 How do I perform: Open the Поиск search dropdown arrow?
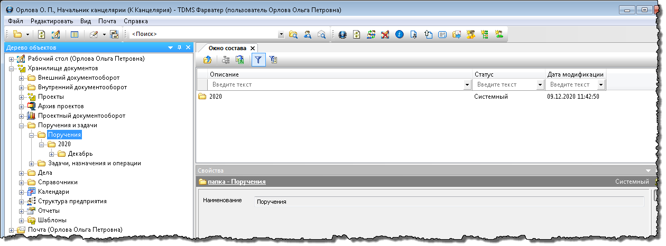point(281,34)
